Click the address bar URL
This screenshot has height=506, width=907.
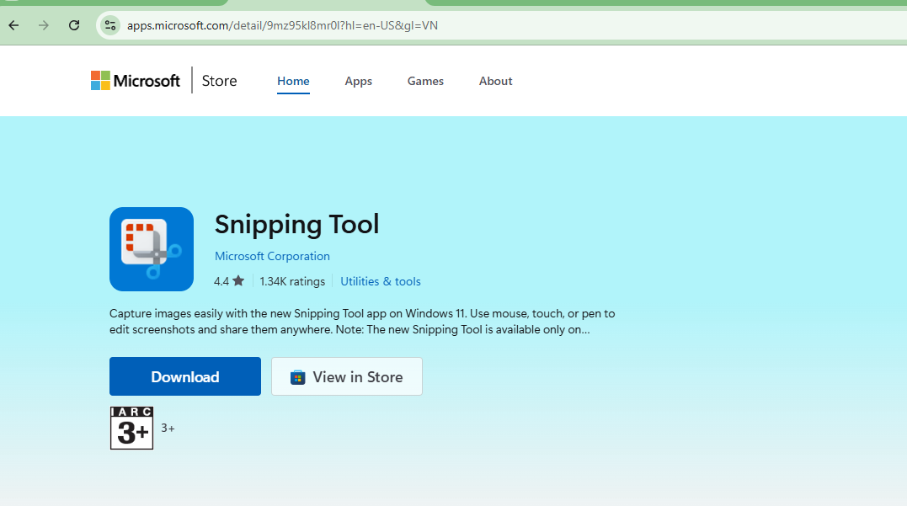282,25
